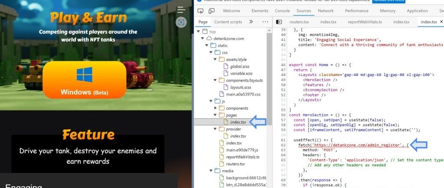The width and height of the screenshot is (444, 188).
Task: Toggle the hide navigator sidebar icon
Action: point(279,22)
